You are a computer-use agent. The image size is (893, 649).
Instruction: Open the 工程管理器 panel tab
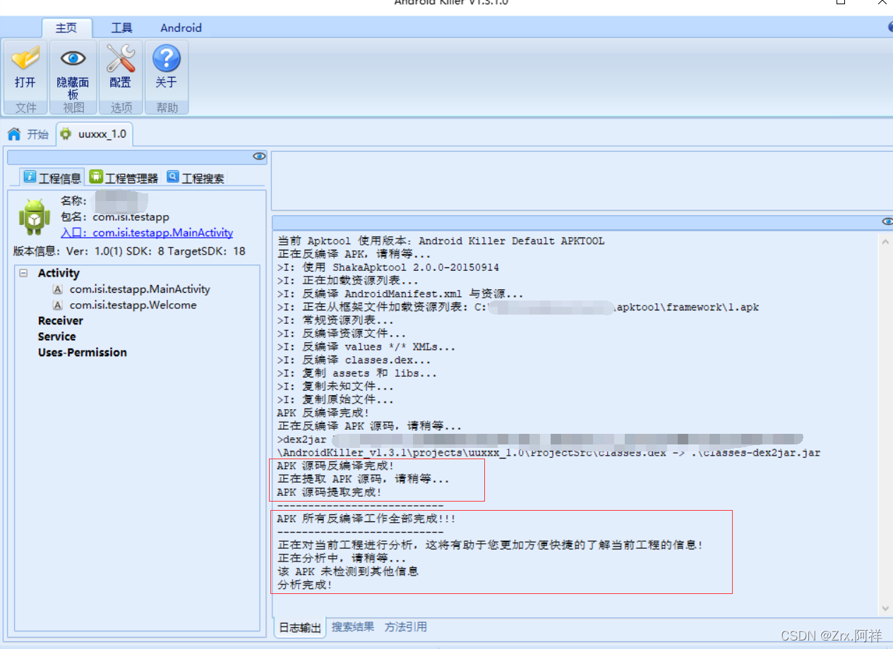[124, 178]
